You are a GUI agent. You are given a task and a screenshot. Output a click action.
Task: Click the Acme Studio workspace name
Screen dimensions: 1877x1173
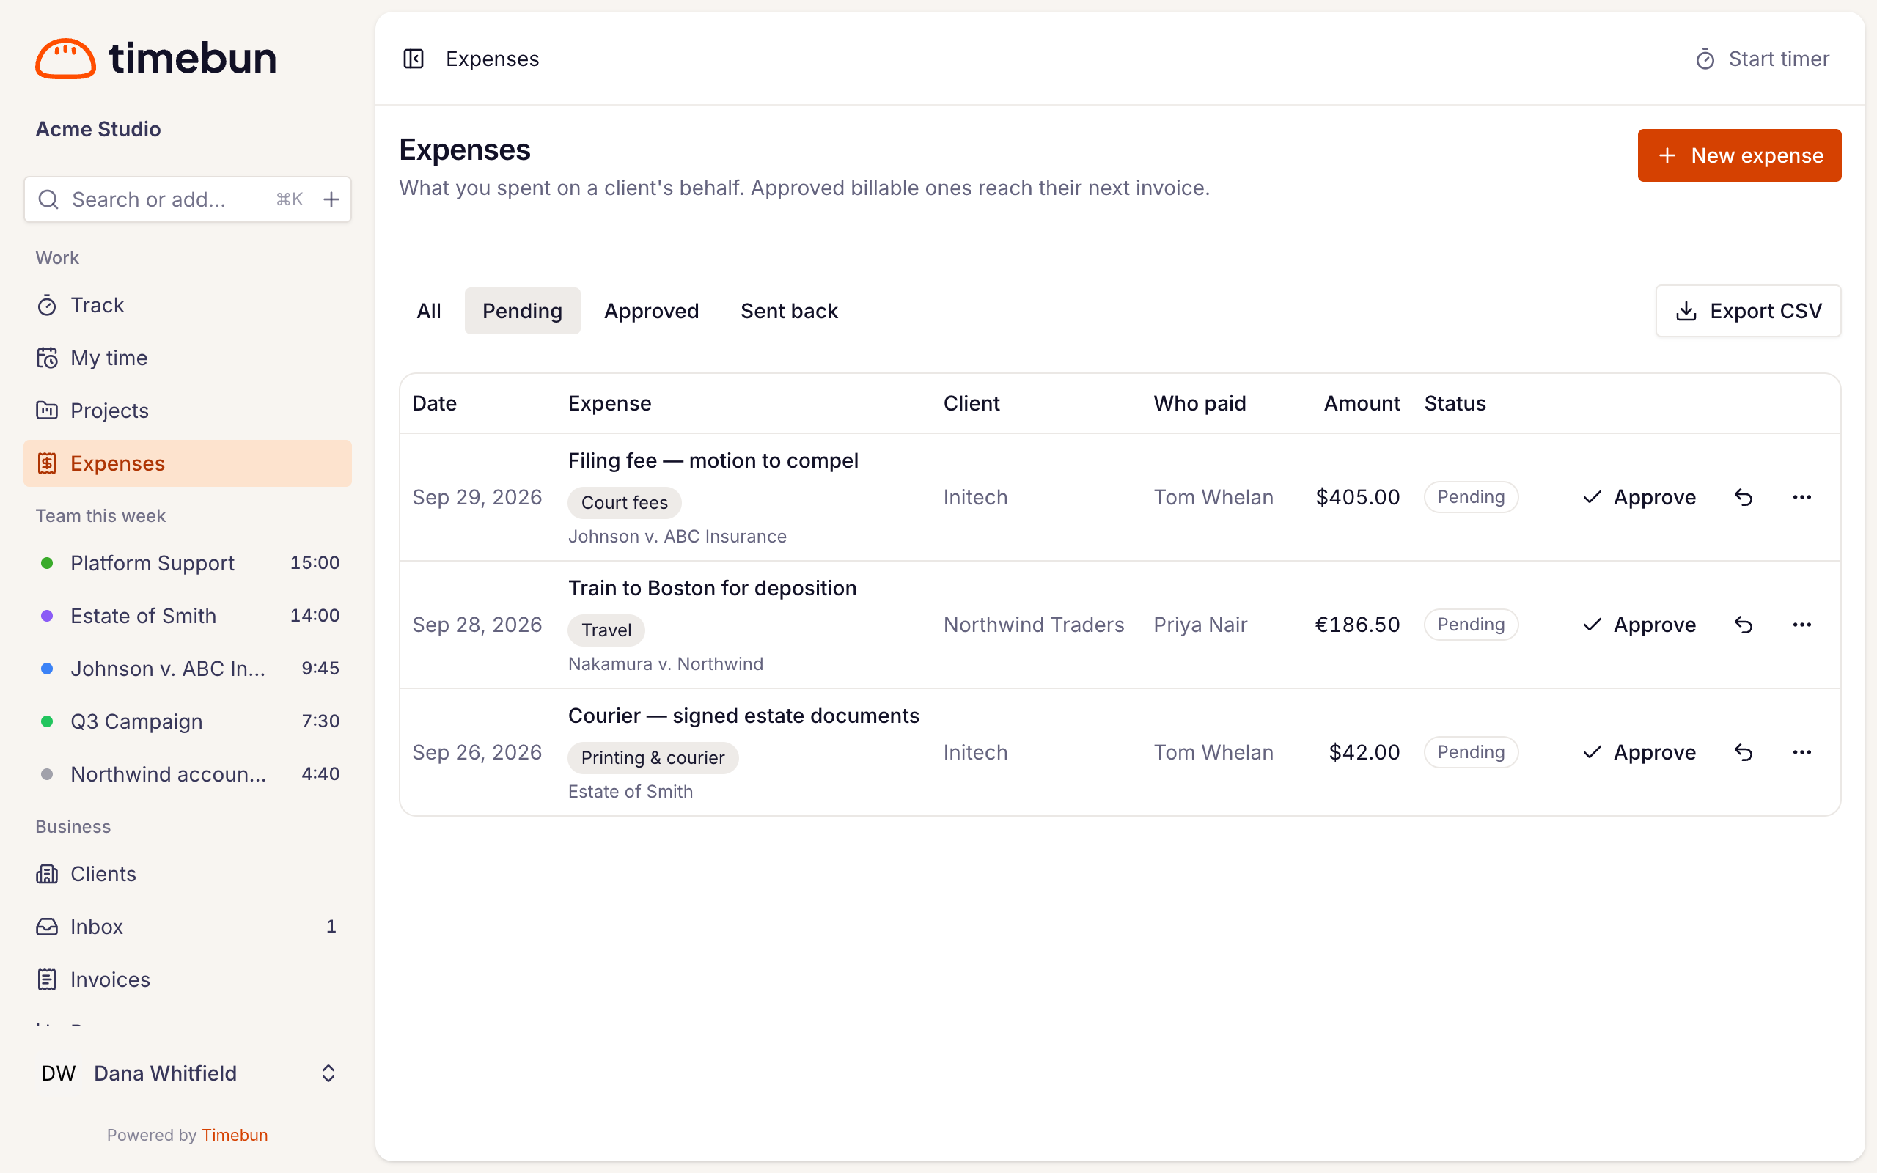[x=98, y=129]
